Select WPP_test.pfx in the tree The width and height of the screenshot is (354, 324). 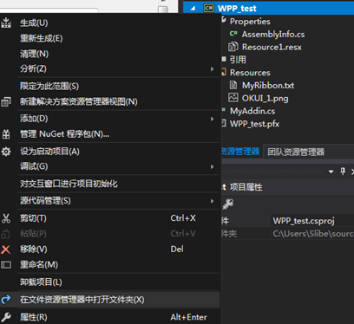254,124
